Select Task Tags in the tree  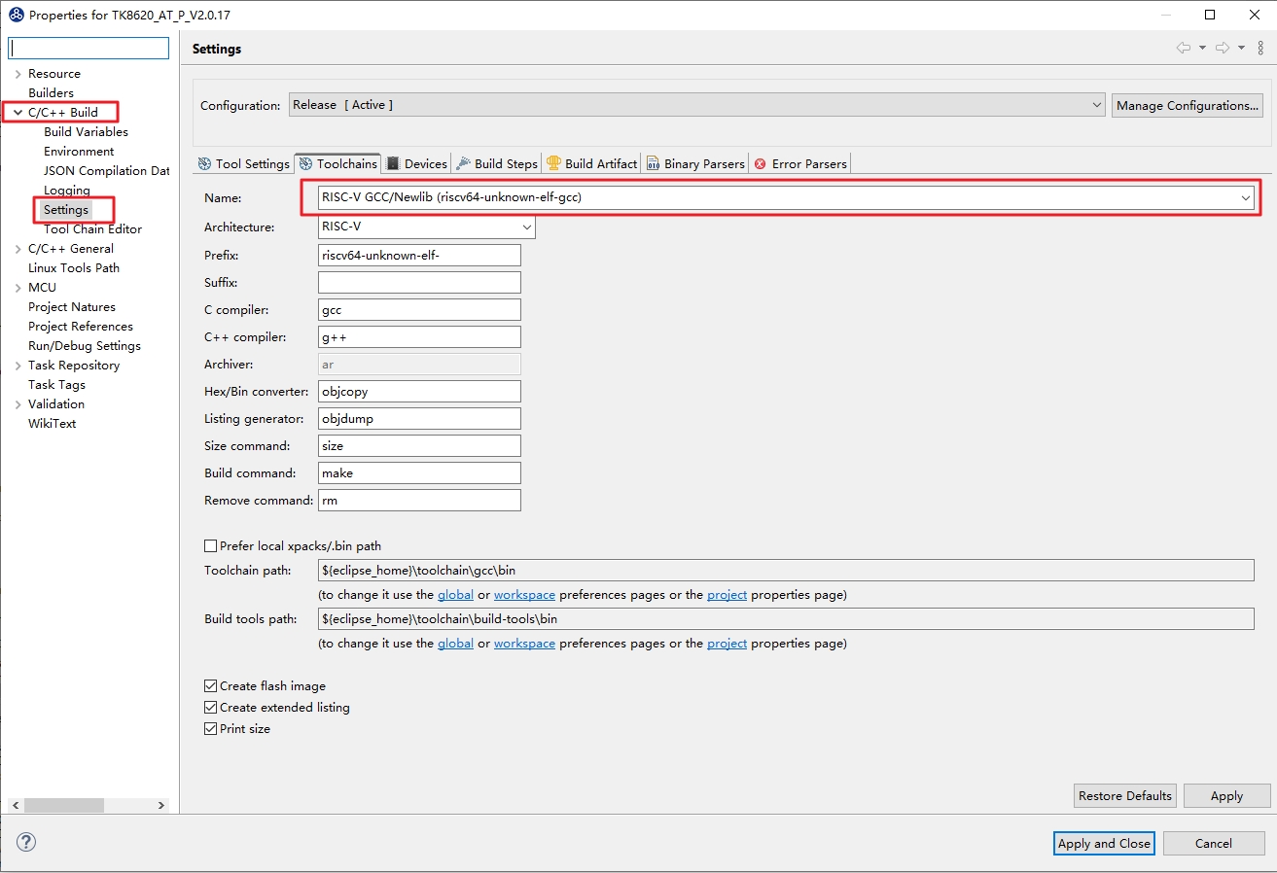click(56, 385)
